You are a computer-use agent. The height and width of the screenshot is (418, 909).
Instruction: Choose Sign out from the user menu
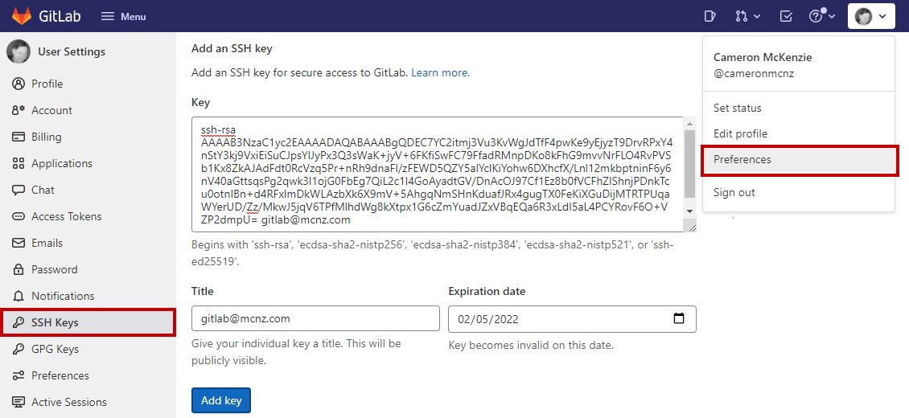[734, 193]
